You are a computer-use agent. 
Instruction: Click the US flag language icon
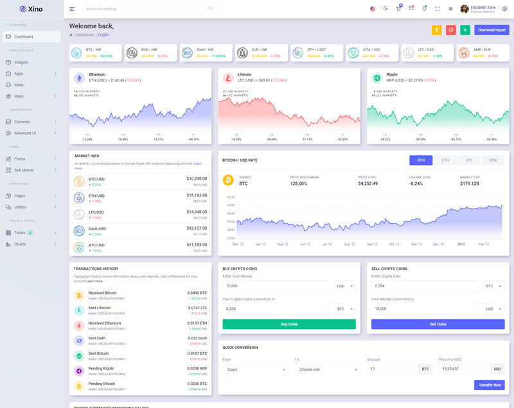pyautogui.click(x=373, y=9)
